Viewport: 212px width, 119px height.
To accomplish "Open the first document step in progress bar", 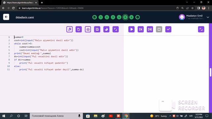I will click(94, 17).
